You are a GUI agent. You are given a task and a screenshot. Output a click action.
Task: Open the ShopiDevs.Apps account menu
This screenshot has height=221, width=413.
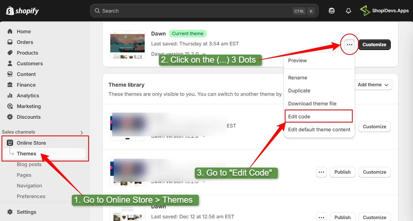[384, 11]
